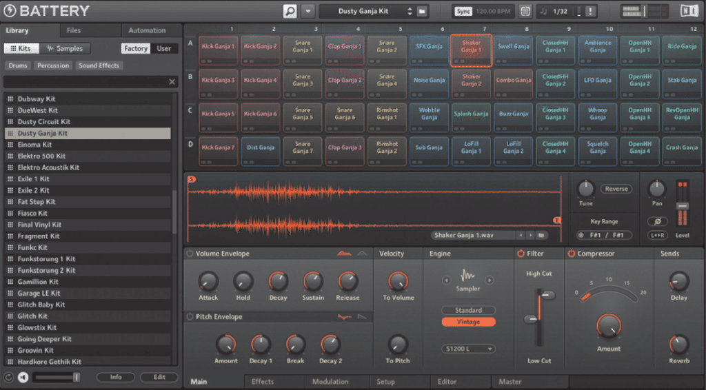Viewport: 706px width, 390px height.
Task: Open dropdown arrow next to search icon
Action: pos(308,11)
